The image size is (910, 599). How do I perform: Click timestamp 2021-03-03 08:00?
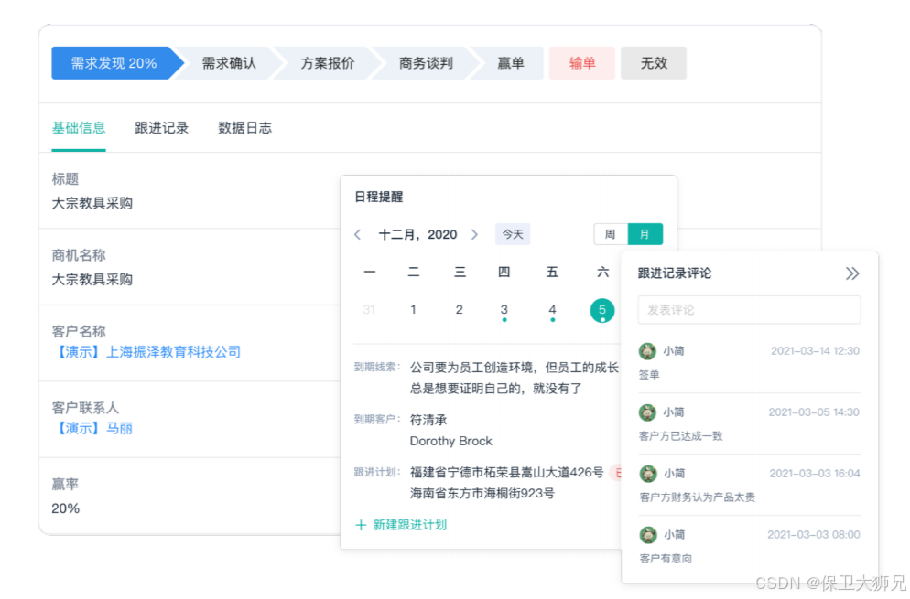pyautogui.click(x=813, y=535)
